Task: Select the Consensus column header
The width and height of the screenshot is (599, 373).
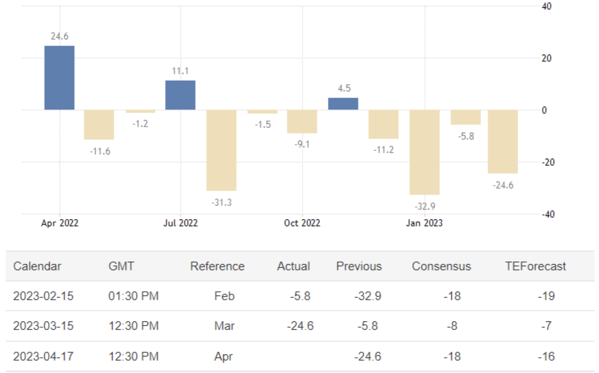Action: tap(441, 266)
